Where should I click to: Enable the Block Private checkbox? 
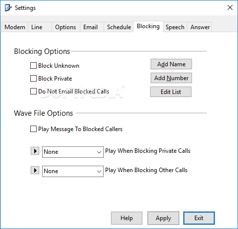click(x=33, y=79)
